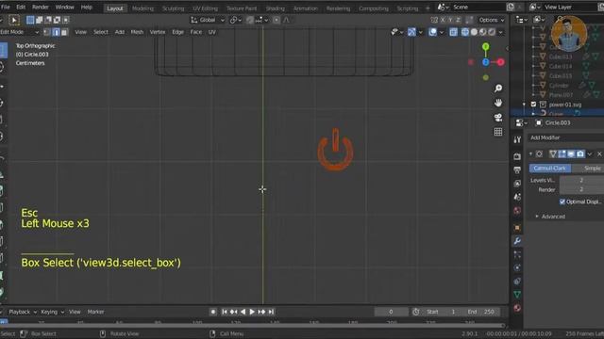Toggle camera view icon
The image size is (604, 339).
(x=498, y=118)
